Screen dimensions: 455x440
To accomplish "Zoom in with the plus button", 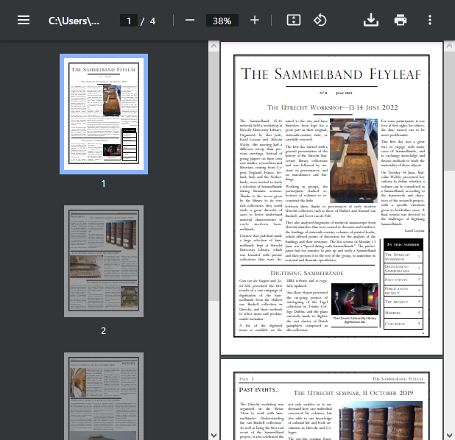I will pyautogui.click(x=255, y=21).
